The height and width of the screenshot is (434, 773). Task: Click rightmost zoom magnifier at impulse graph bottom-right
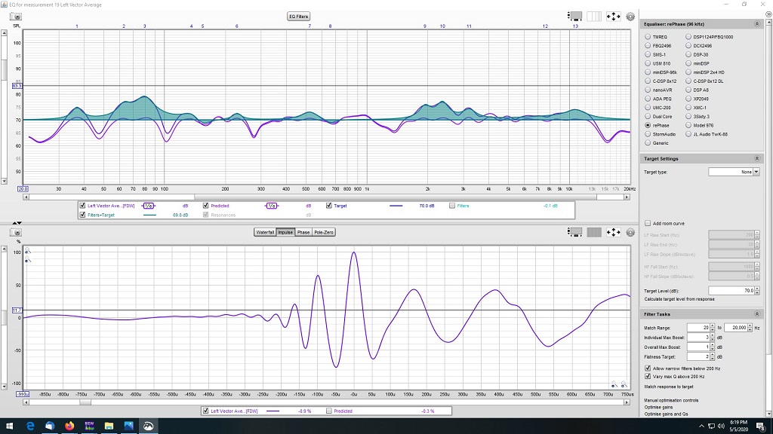[x=624, y=384]
